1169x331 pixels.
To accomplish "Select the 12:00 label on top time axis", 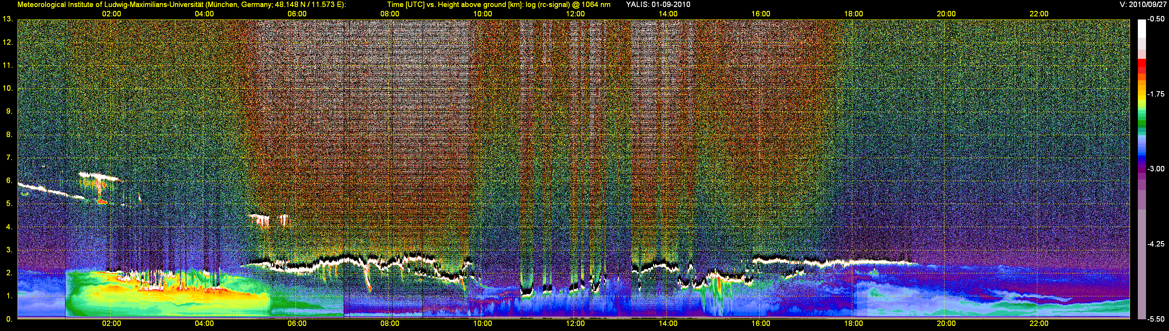I will [x=576, y=14].
